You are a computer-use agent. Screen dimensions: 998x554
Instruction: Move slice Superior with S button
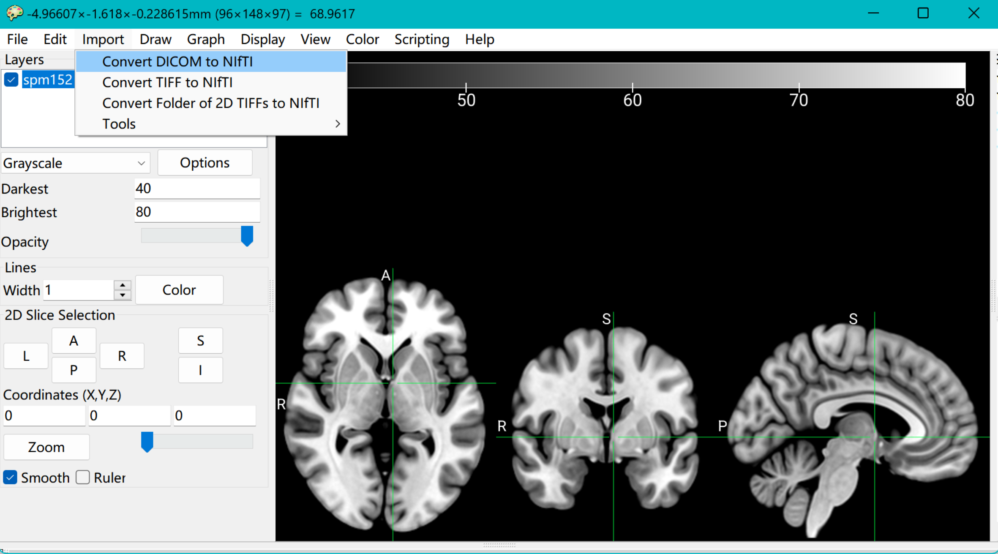[200, 341]
